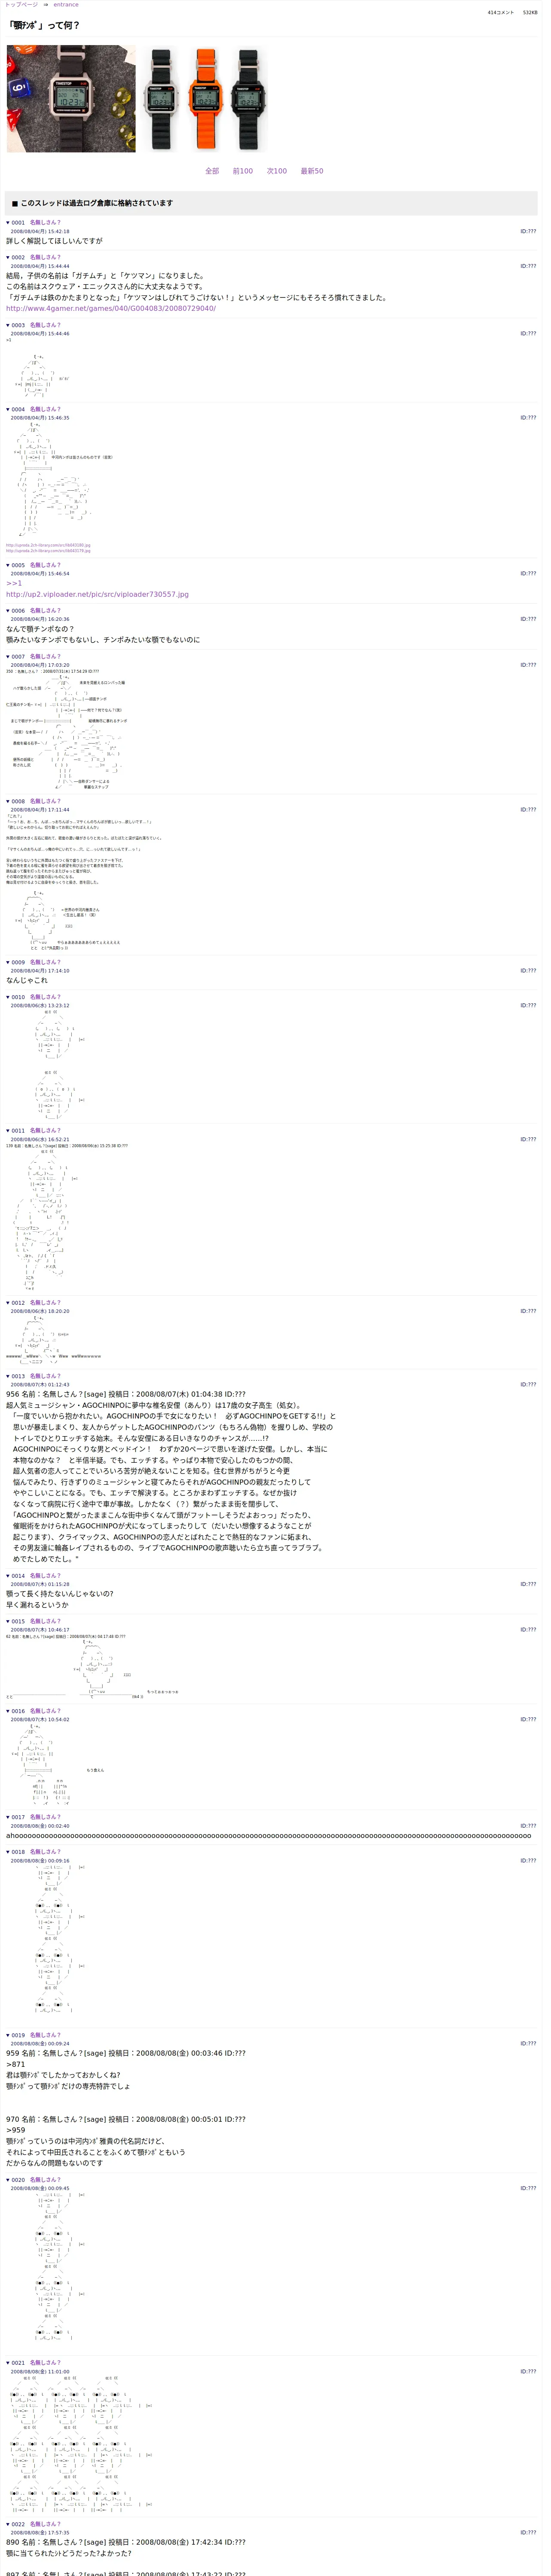This screenshot has width=551, height=2576.
Task: Open the トップページ breadcrumb link
Action: [x=21, y=5]
